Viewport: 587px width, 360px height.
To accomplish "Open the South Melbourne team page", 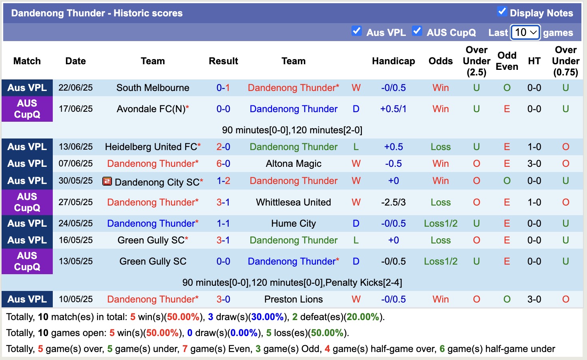I will point(152,87).
